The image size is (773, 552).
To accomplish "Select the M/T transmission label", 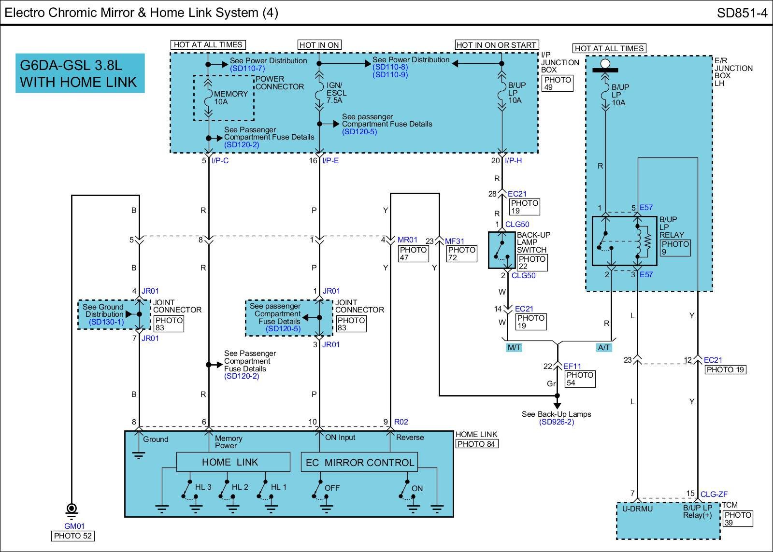I will coord(514,348).
